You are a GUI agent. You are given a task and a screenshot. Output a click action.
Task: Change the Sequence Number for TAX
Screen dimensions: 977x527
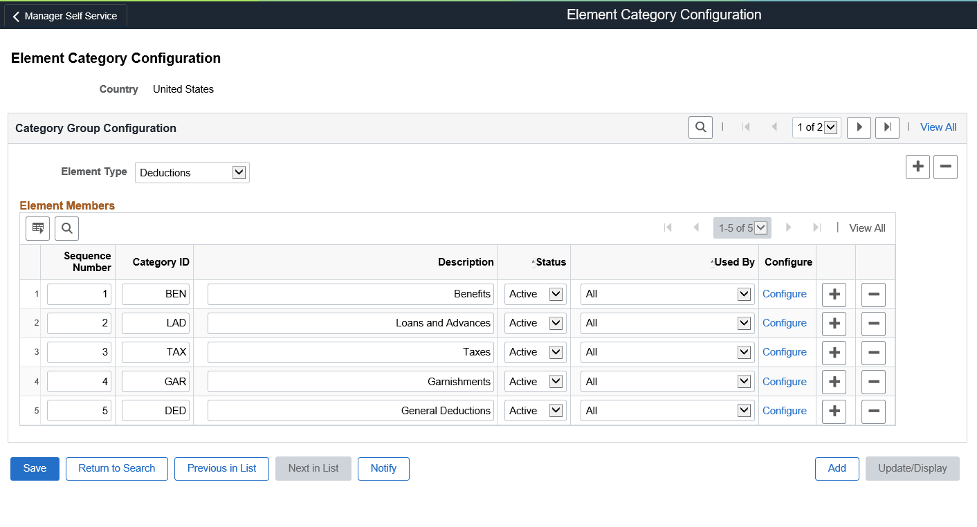pyautogui.click(x=78, y=352)
